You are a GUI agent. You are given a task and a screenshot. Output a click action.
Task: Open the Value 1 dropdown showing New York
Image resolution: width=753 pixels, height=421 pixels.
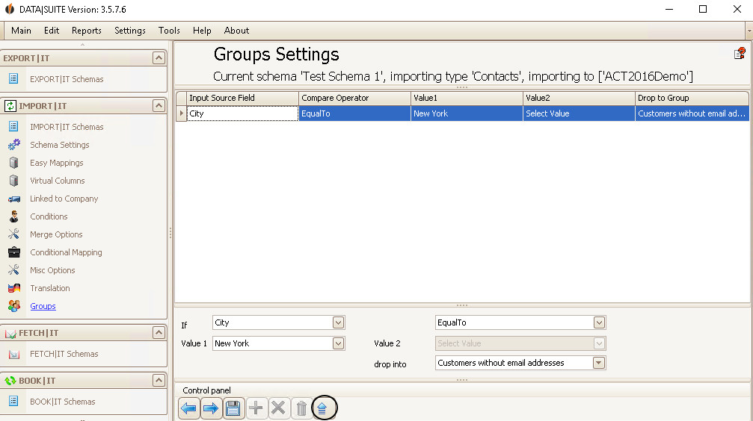point(338,343)
